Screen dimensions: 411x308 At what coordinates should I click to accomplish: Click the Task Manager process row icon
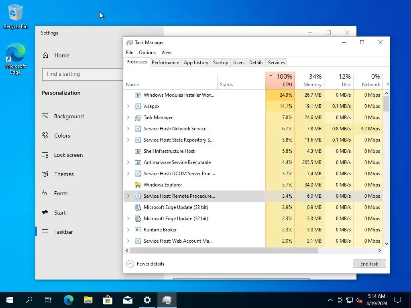pyautogui.click(x=138, y=118)
